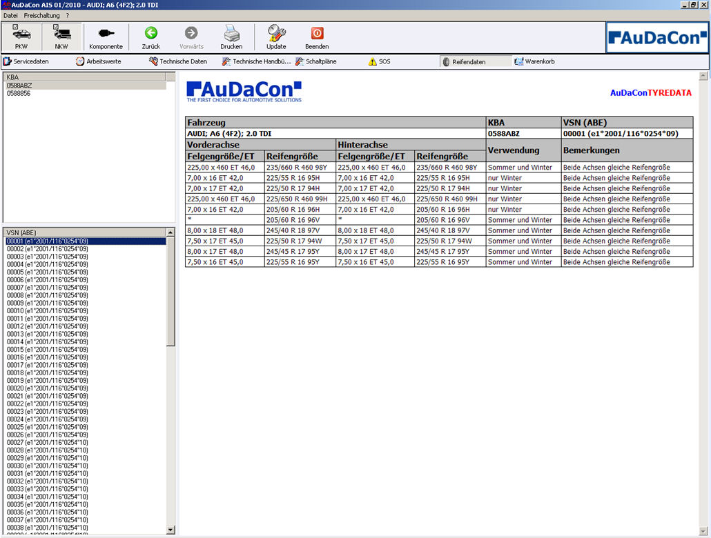Print the tyre data with Drucken
This screenshot has height=538, width=711.
(231, 37)
